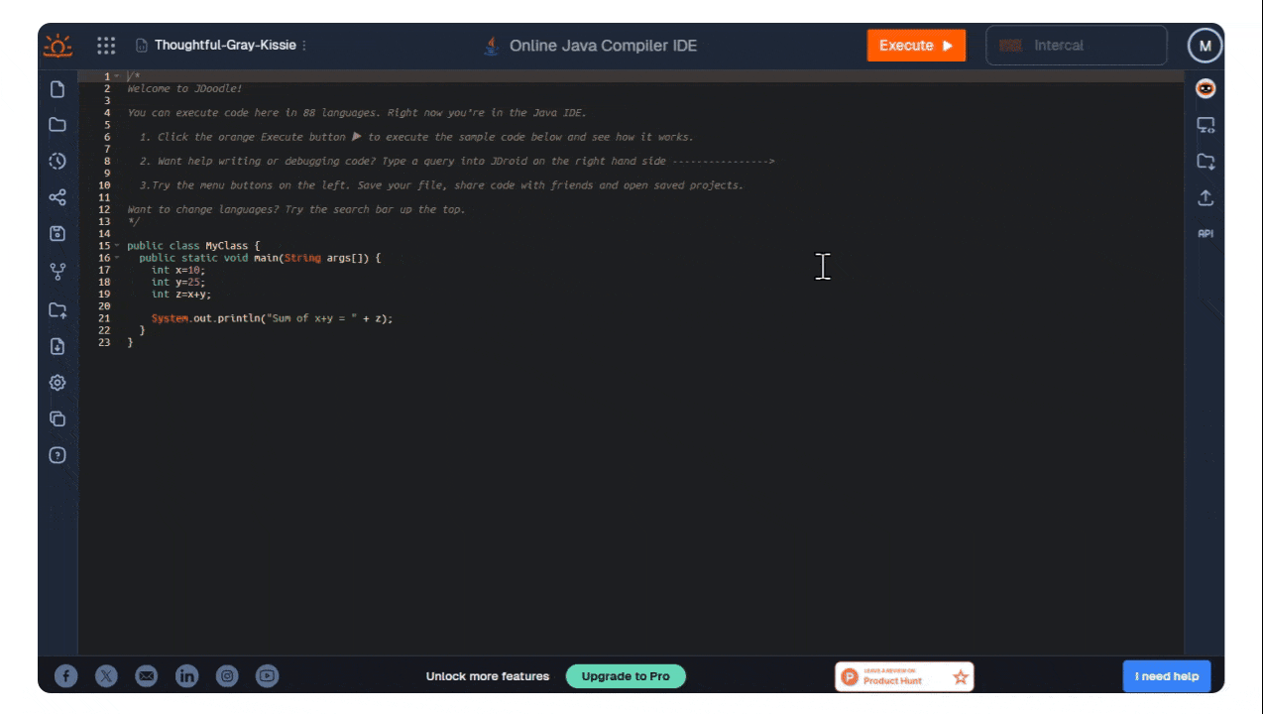Open the My Projects folder icon

point(57,125)
